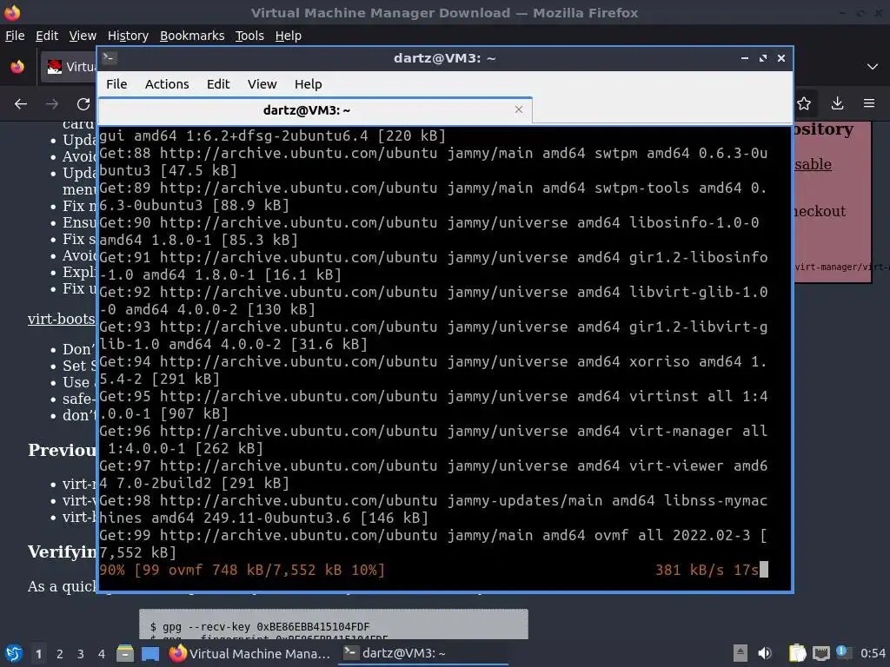Go forward in Firefox

tap(52, 104)
